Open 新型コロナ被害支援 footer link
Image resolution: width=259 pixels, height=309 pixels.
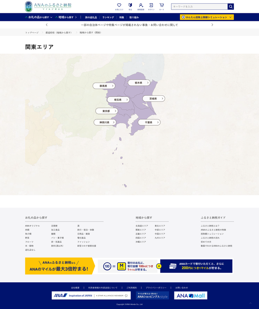[87, 246]
